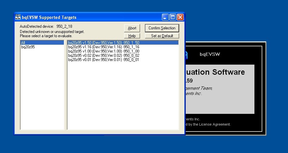Viewport: 288px width, 153px height.
Task: Choose bq20z95 v0.01 target
Action: pos(123,60)
